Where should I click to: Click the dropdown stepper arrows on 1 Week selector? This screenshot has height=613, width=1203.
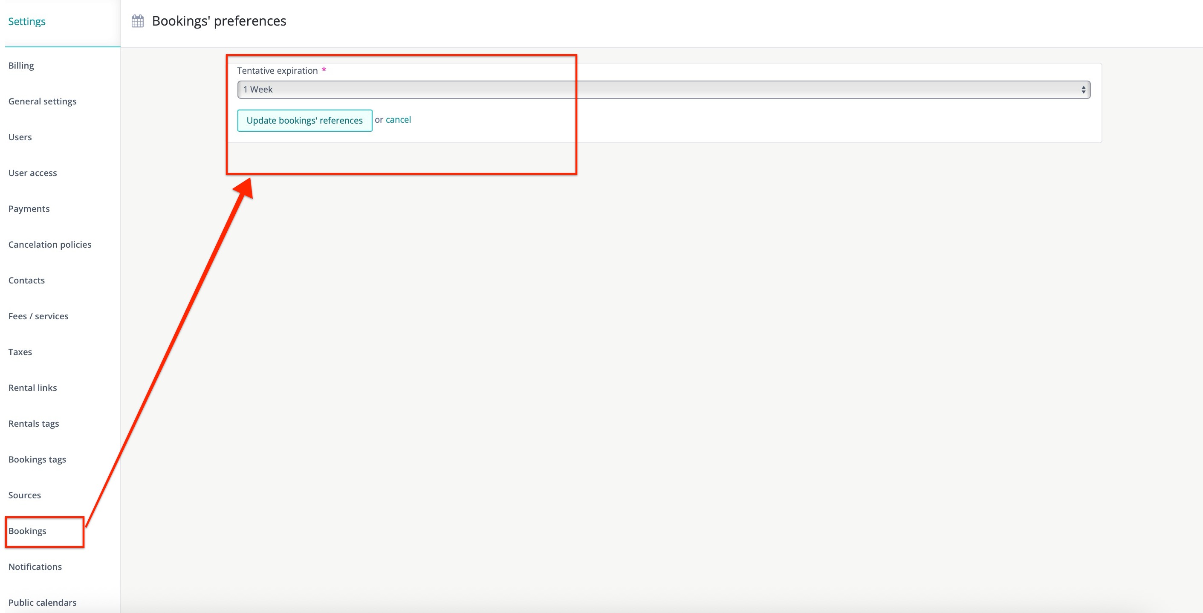pyautogui.click(x=1084, y=89)
